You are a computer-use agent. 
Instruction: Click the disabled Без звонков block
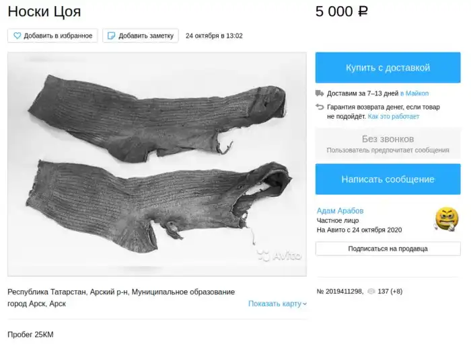pos(388,144)
